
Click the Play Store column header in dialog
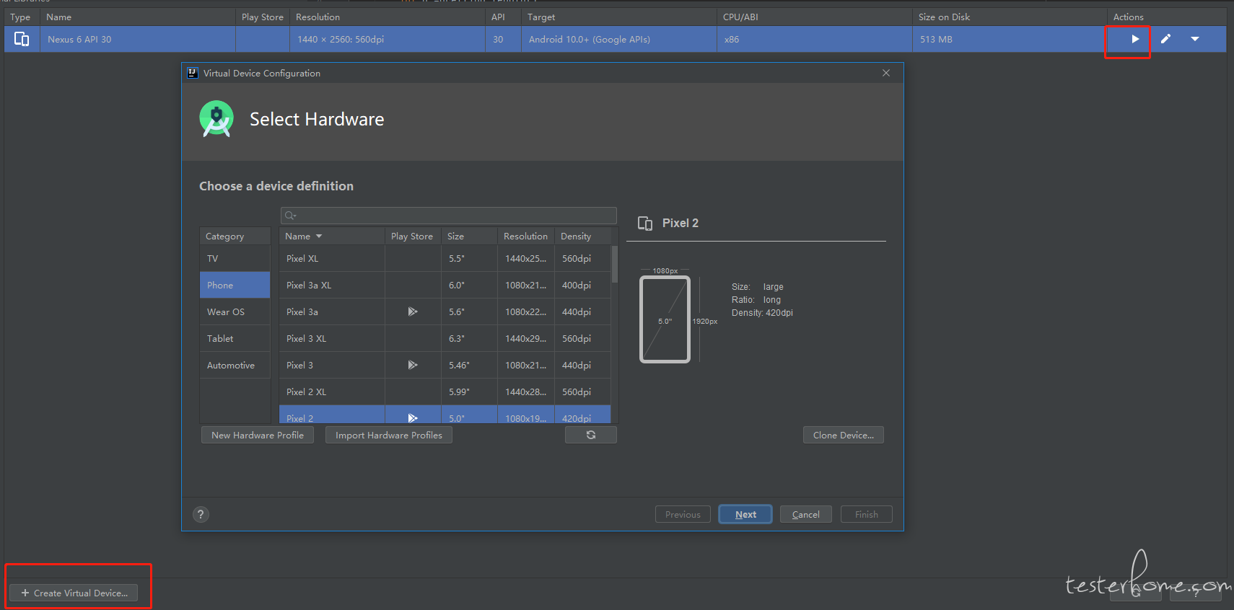[x=412, y=236]
